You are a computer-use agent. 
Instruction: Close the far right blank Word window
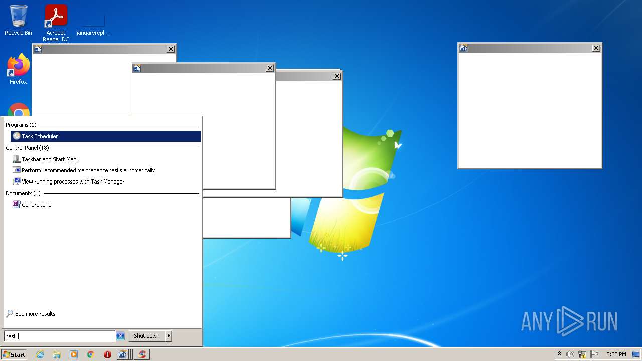(596, 48)
